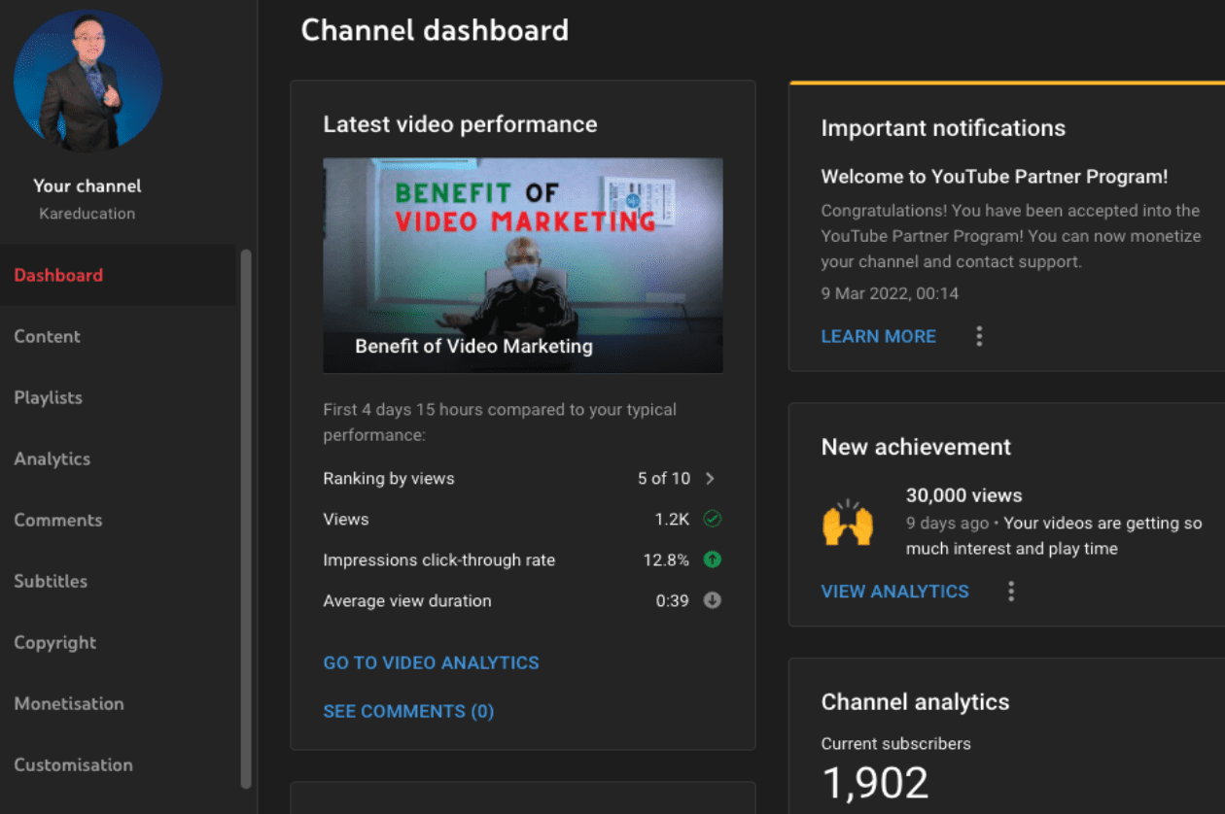The width and height of the screenshot is (1225, 814).
Task: Click the green checkmark next to Views
Action: [x=713, y=519]
